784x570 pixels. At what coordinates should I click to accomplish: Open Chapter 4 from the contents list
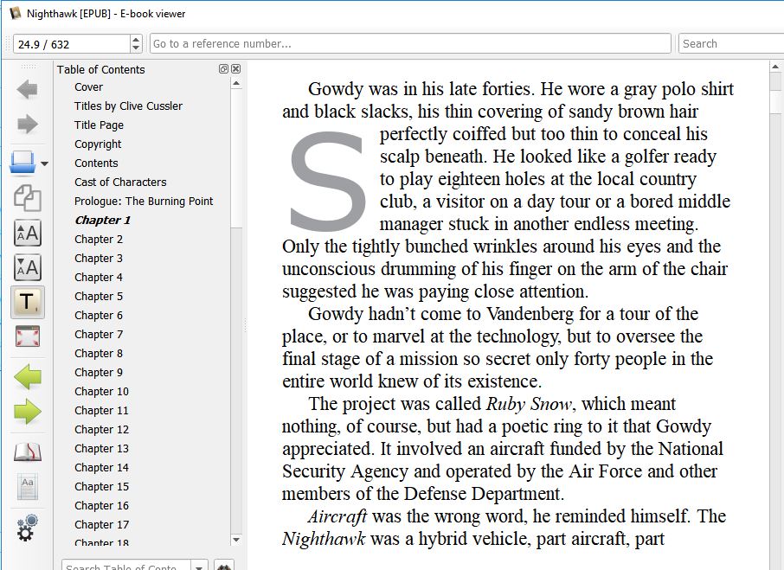[x=99, y=278]
